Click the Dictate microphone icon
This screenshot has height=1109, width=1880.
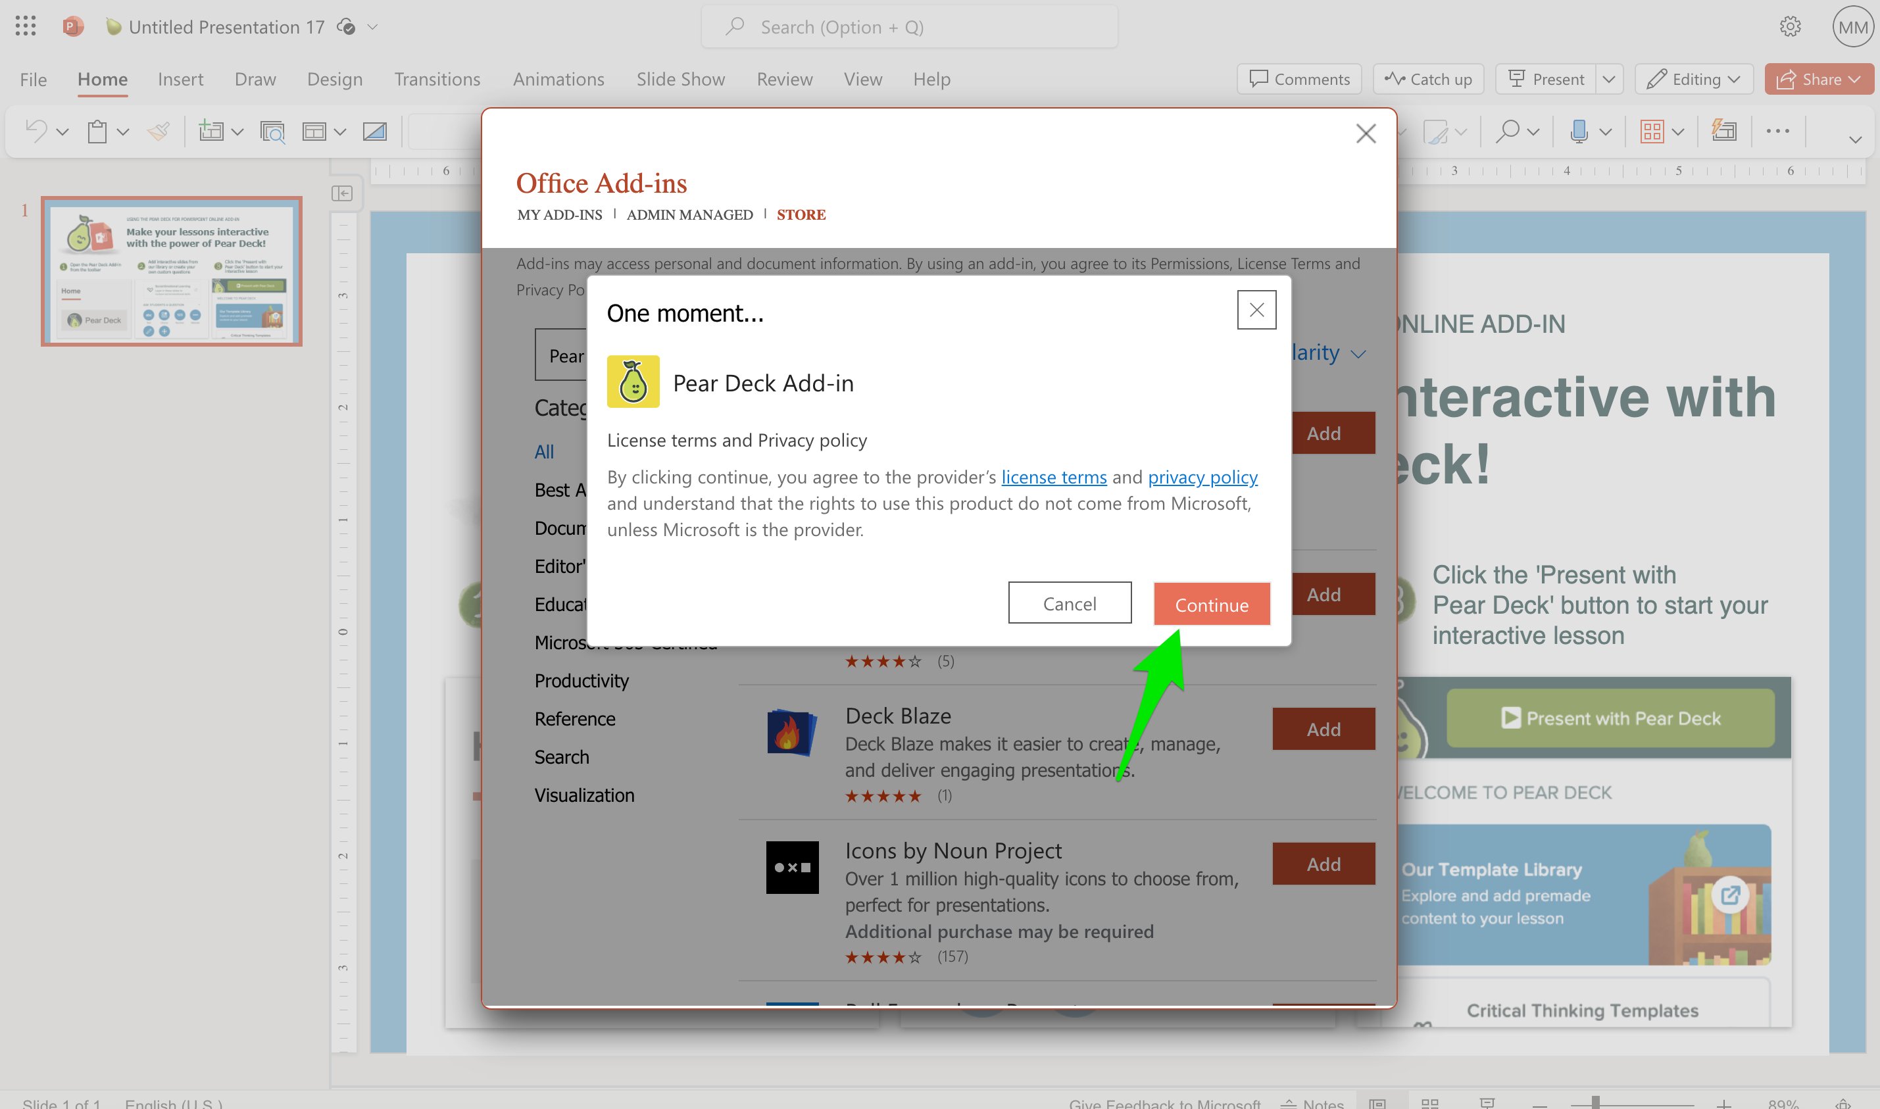tap(1578, 132)
